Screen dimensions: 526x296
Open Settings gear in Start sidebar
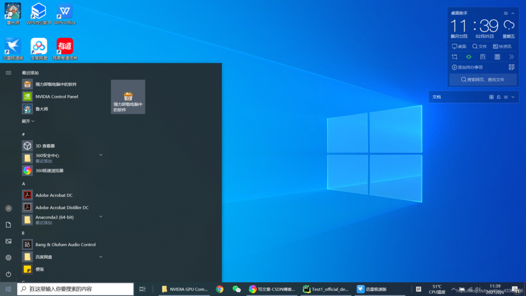tap(8, 258)
